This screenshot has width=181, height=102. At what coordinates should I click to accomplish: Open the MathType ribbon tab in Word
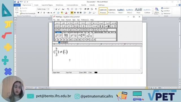point(101,5)
